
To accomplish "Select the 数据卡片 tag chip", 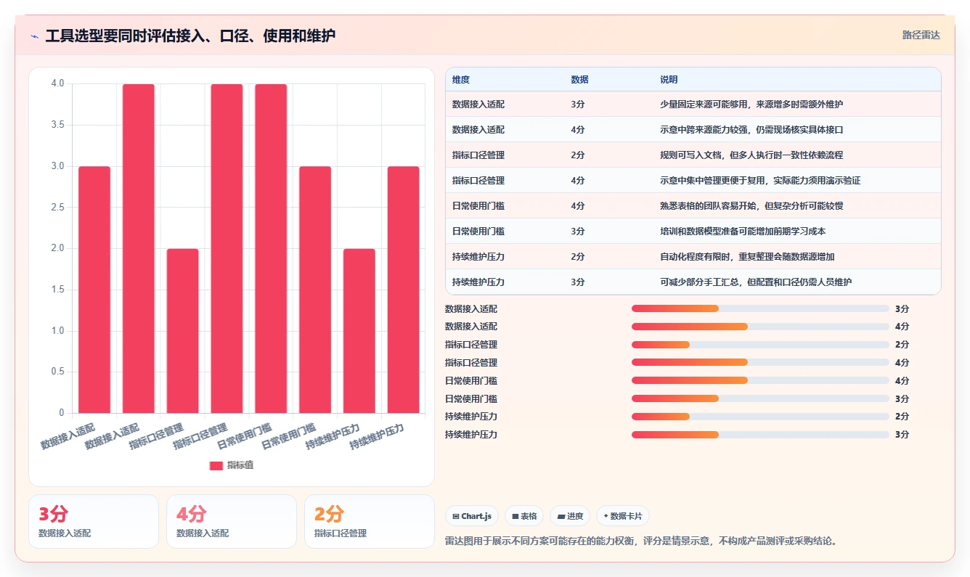I will (623, 516).
